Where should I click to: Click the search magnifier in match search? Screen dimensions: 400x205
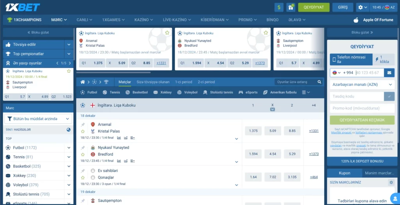319,82
